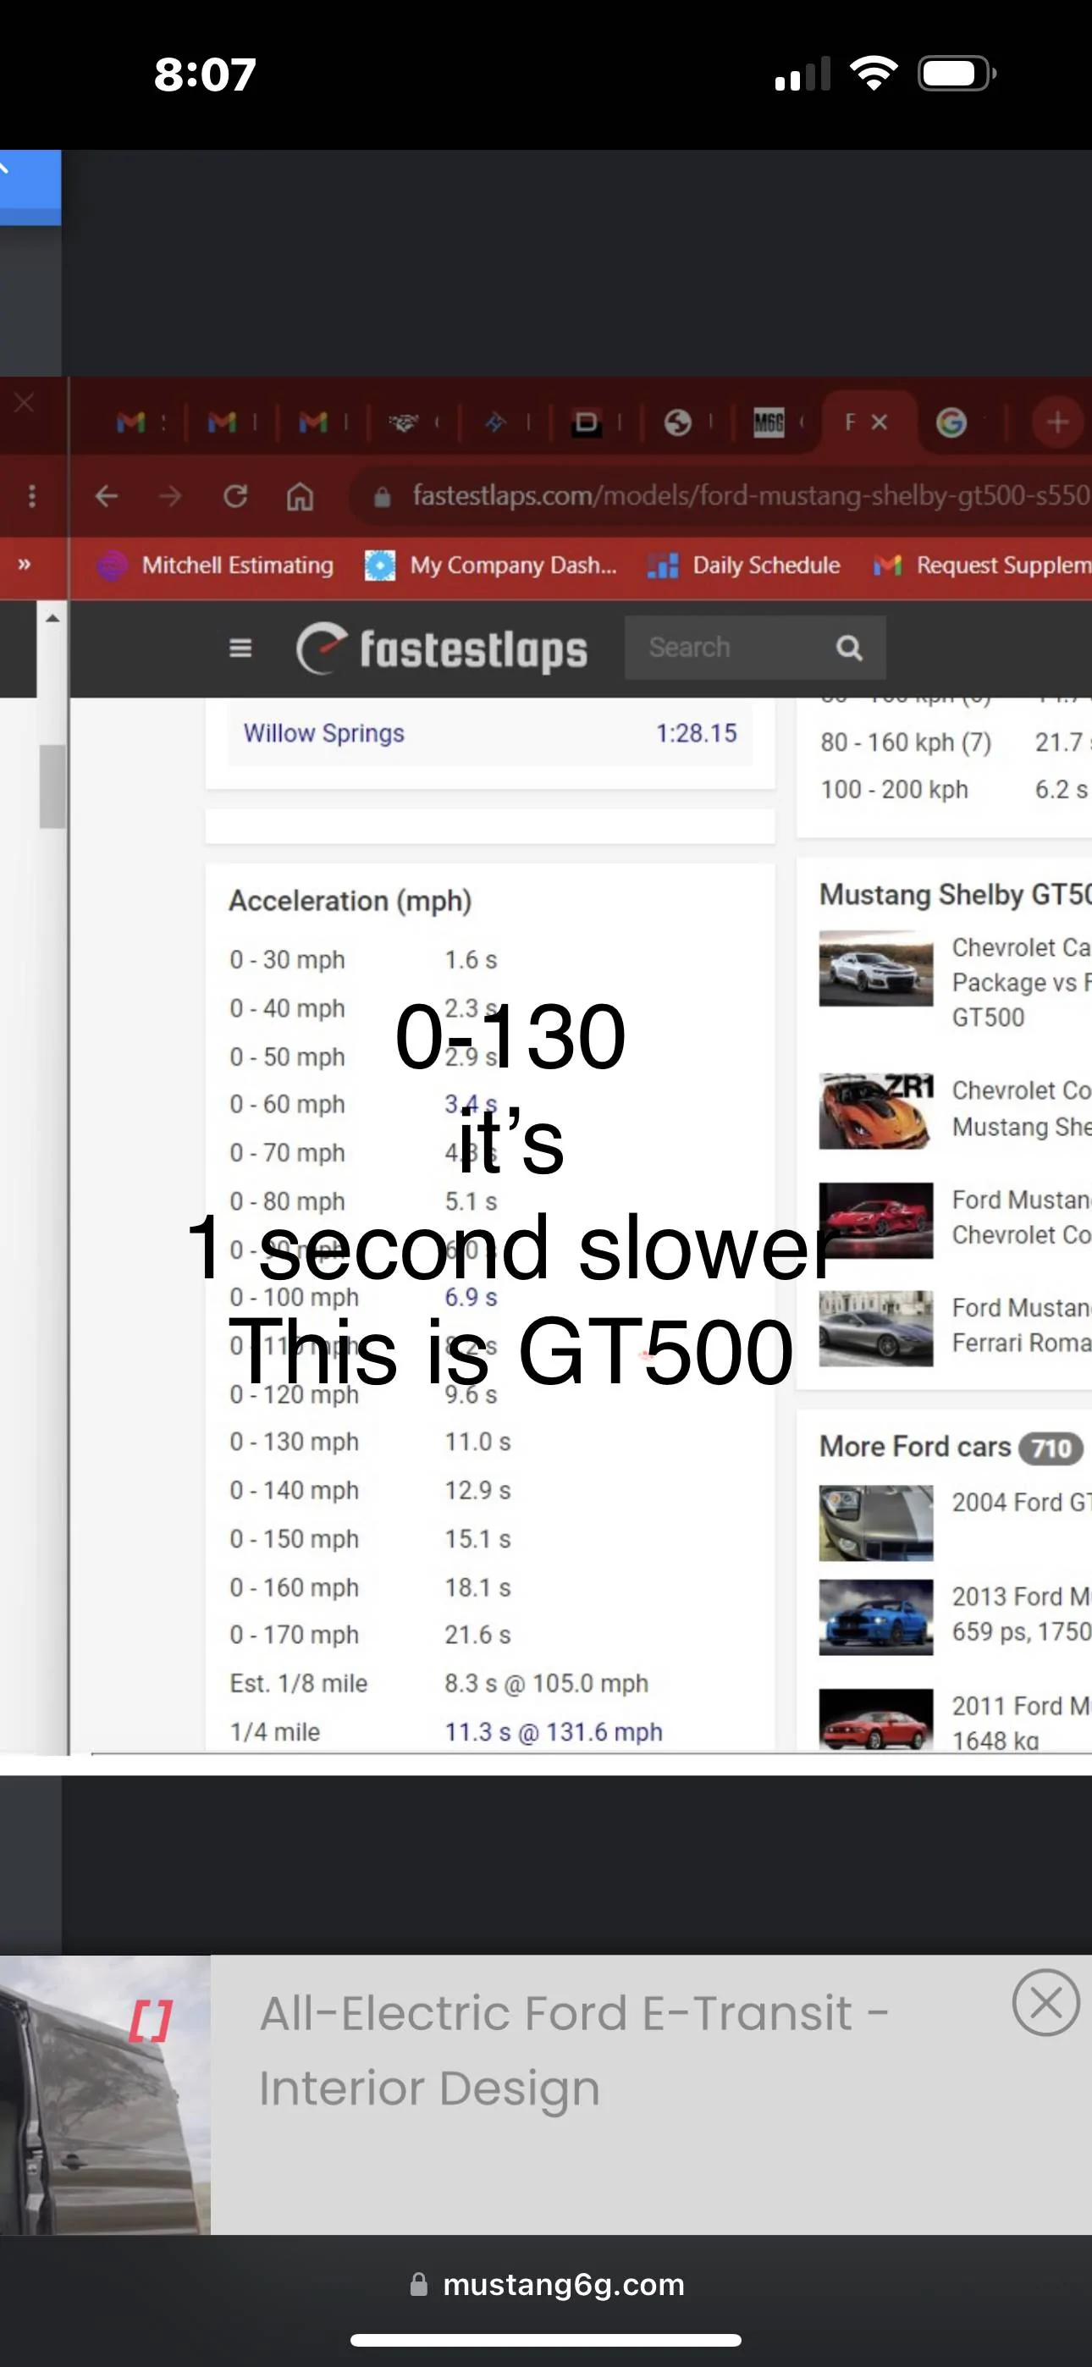Dismiss the E-Transit ad with X
1092x2367 pixels.
1045,2002
